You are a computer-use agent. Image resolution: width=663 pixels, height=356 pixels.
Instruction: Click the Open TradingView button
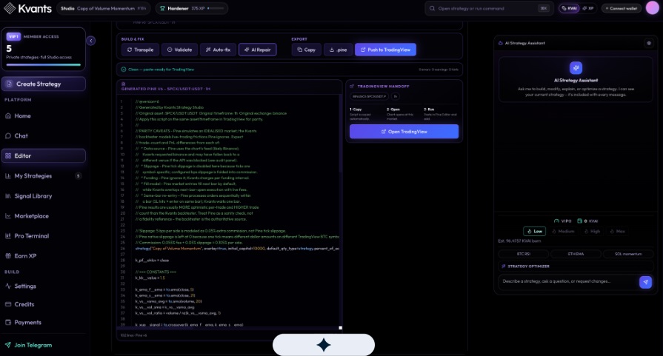[404, 131]
